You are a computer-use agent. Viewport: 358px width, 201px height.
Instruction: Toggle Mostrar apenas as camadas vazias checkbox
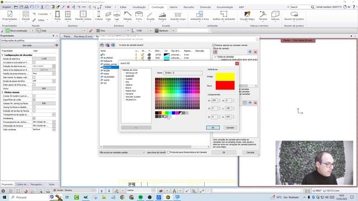[214, 45]
